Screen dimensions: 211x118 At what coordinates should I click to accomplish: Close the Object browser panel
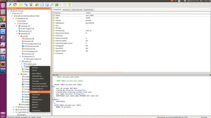[50, 8]
